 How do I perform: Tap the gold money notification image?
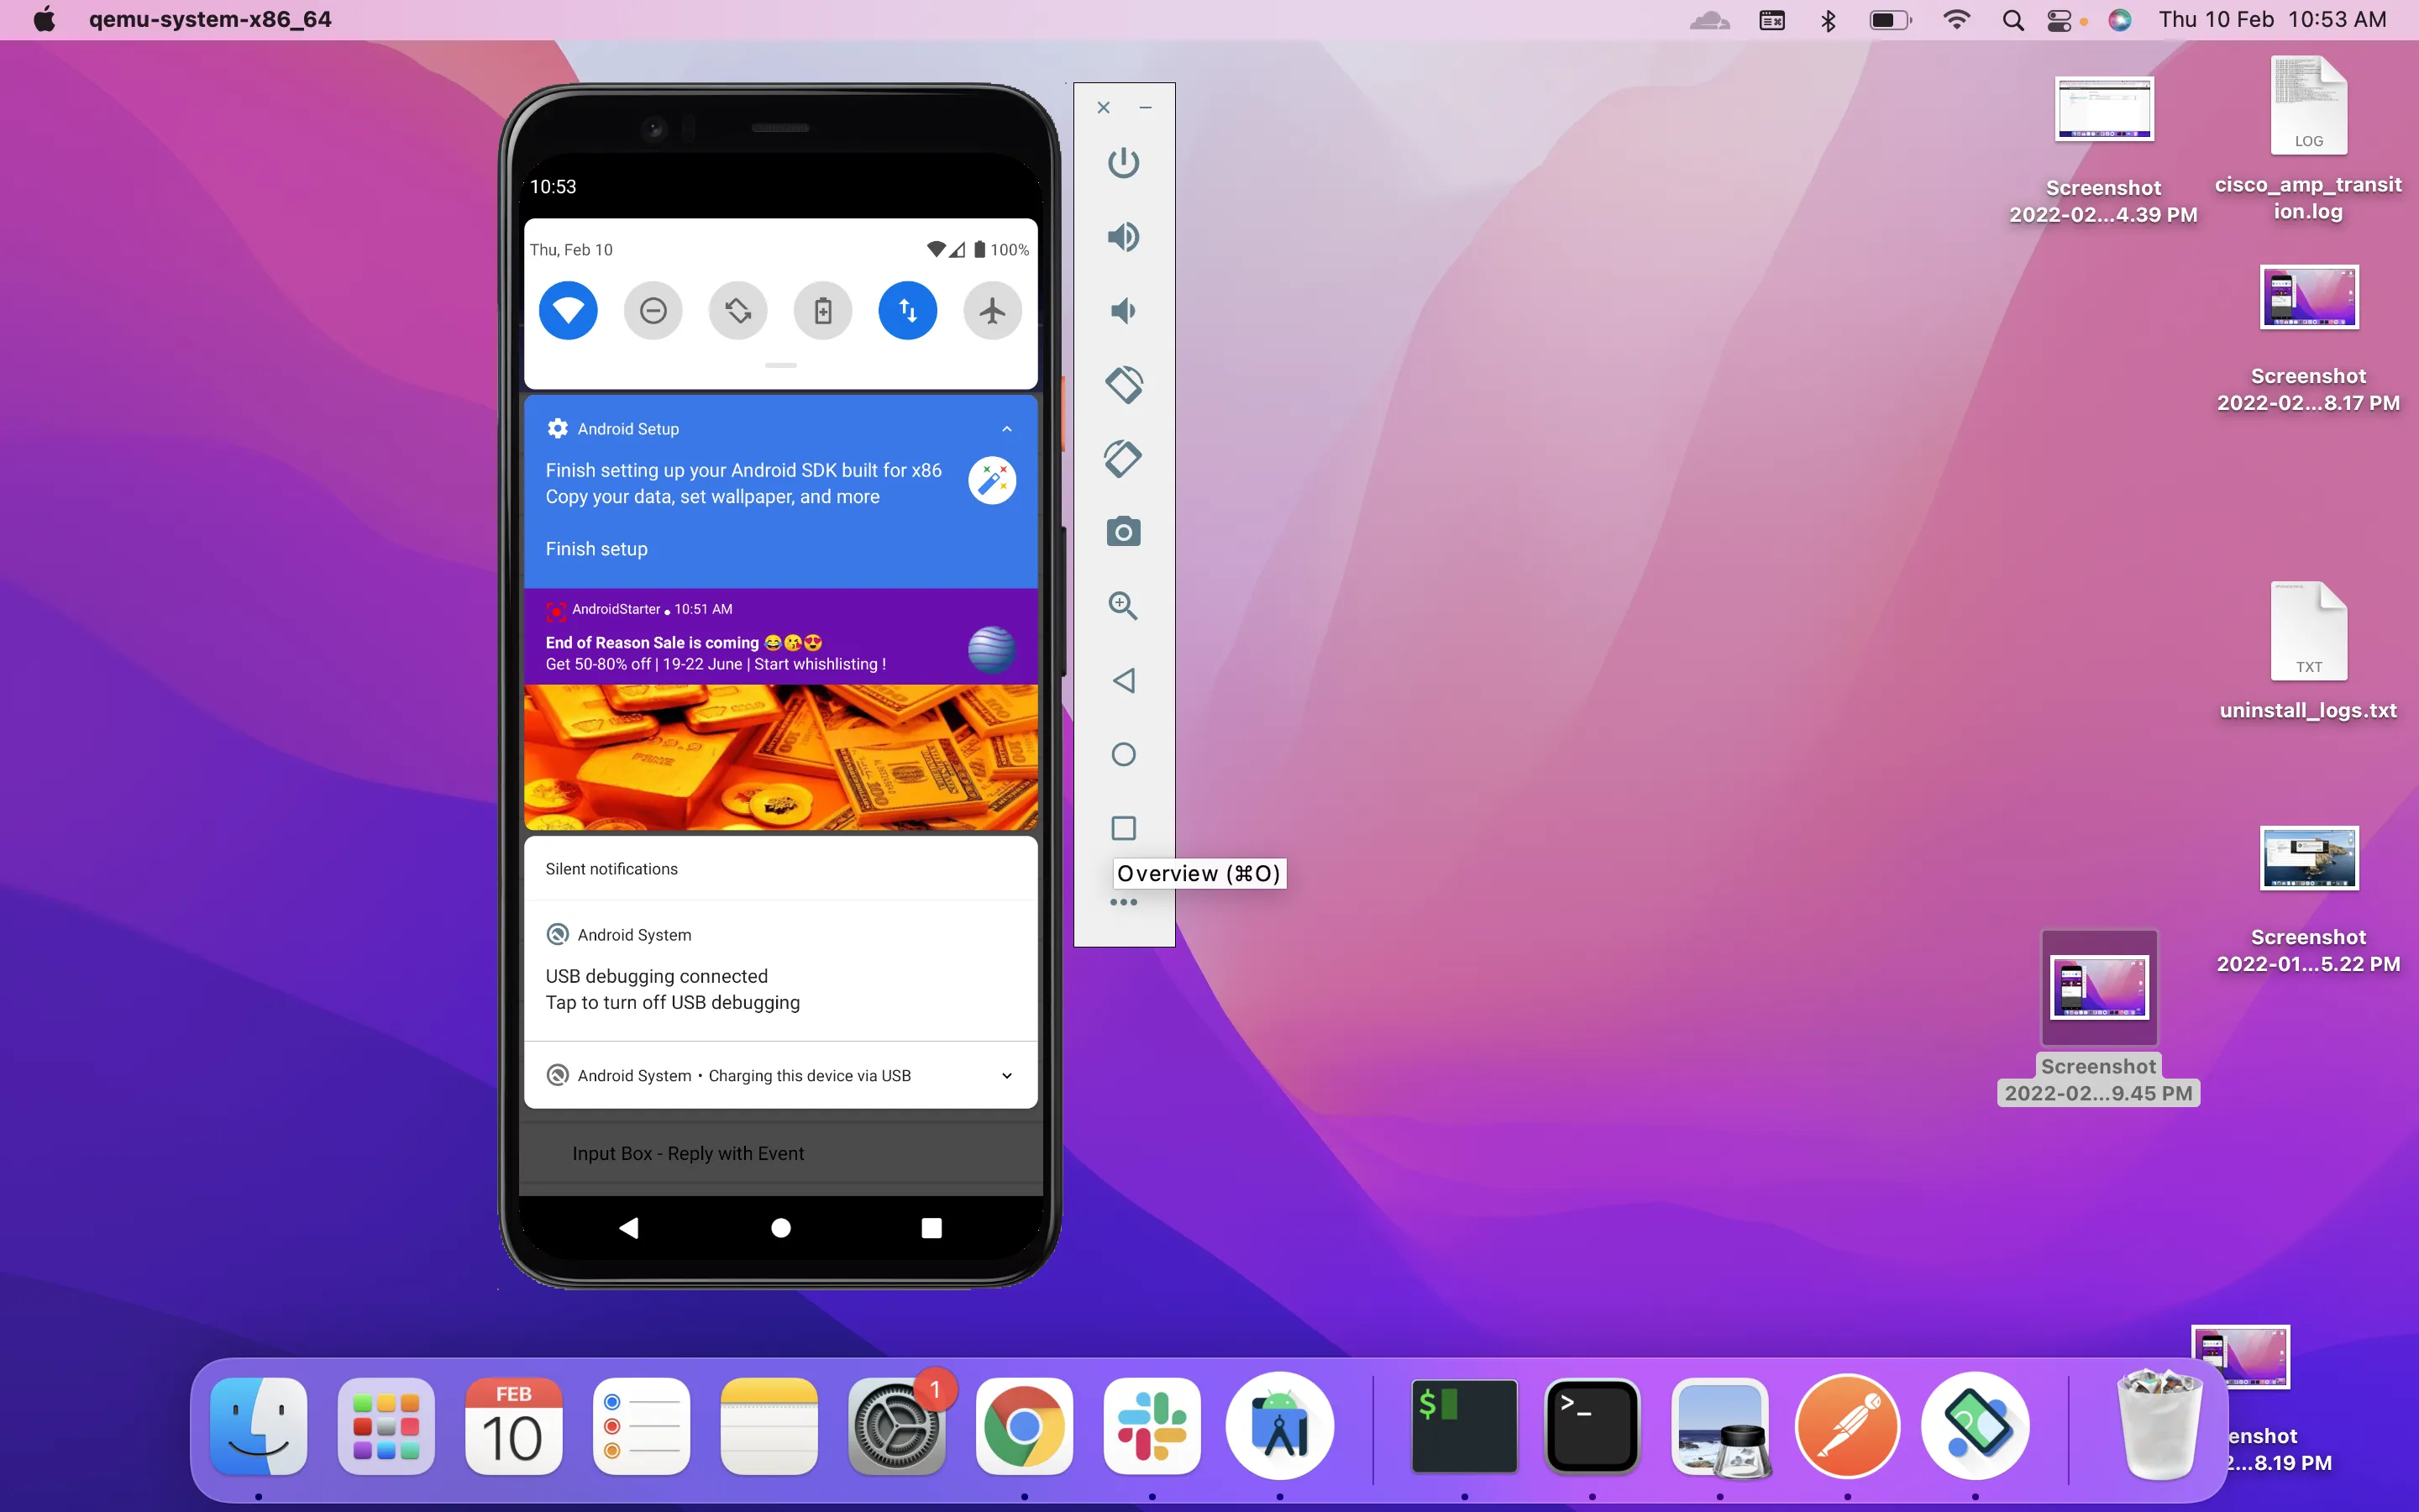[x=780, y=757]
